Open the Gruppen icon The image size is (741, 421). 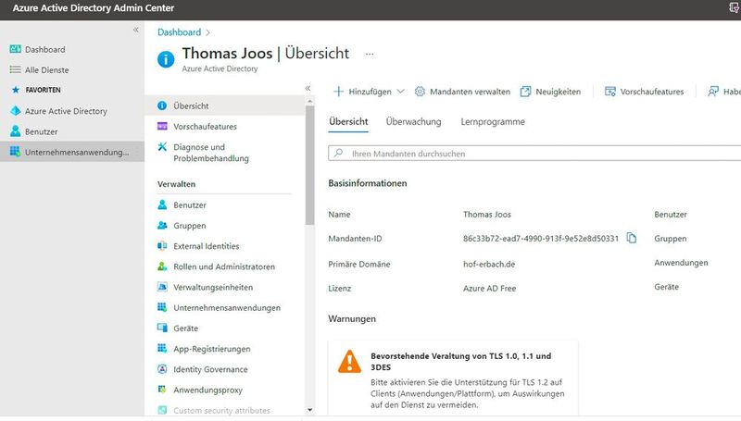162,225
